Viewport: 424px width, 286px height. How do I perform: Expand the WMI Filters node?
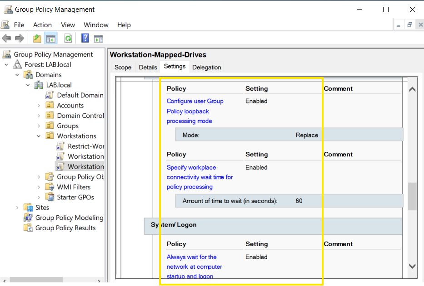pos(39,187)
